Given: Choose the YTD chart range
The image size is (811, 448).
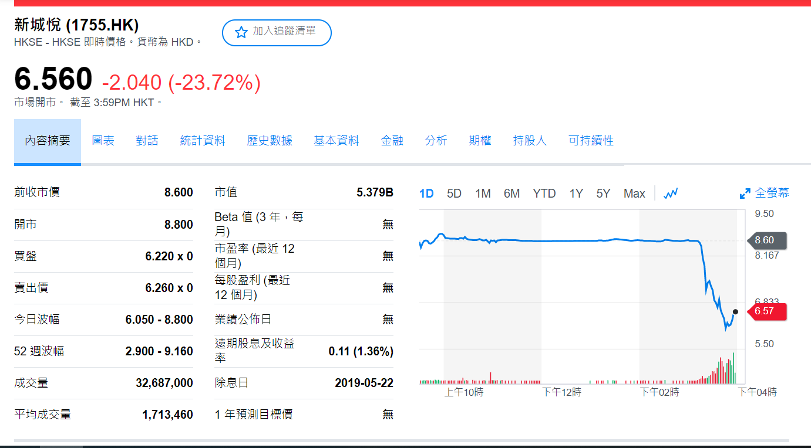Looking at the screenshot, I should 544,194.
